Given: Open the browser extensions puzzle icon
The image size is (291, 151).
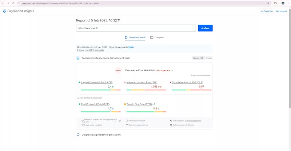Looking at the screenshot, I should point(275,3).
